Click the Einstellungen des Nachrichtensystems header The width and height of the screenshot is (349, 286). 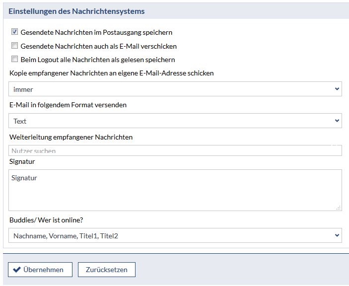76,10
